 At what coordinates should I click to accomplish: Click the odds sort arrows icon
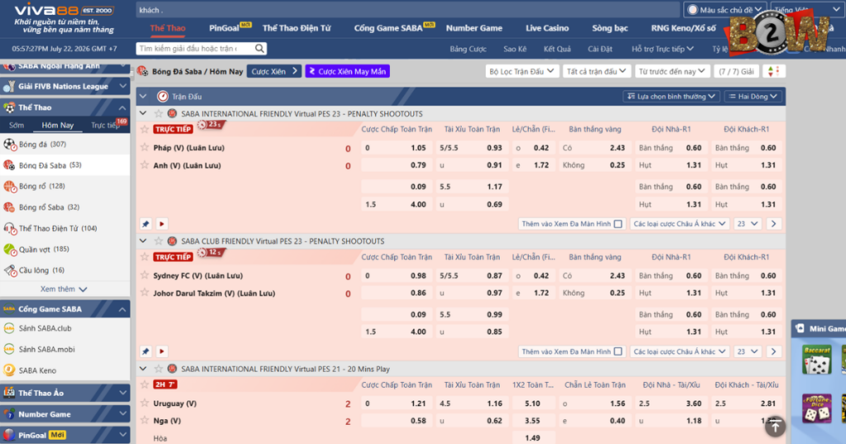(x=772, y=71)
